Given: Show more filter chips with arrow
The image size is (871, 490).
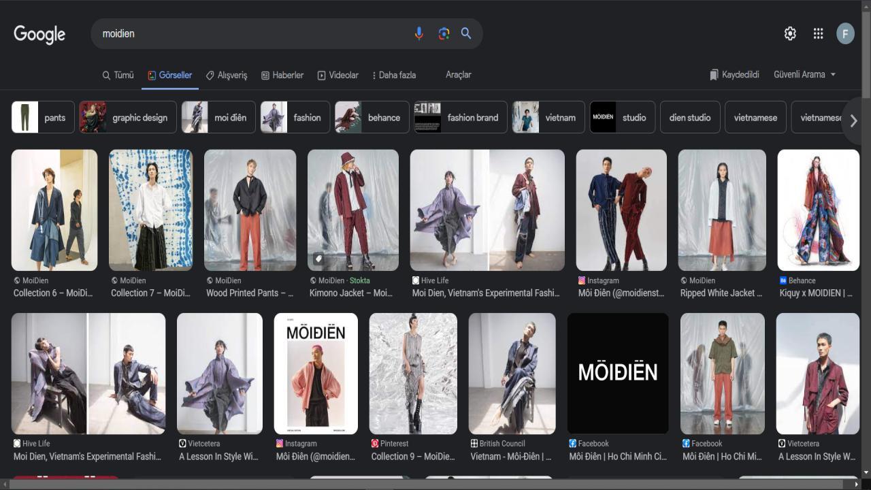Looking at the screenshot, I should (853, 120).
